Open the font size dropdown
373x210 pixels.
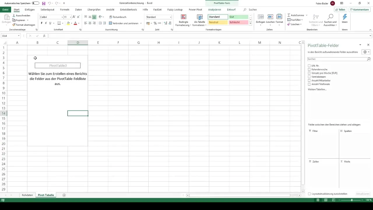[x=71, y=17]
